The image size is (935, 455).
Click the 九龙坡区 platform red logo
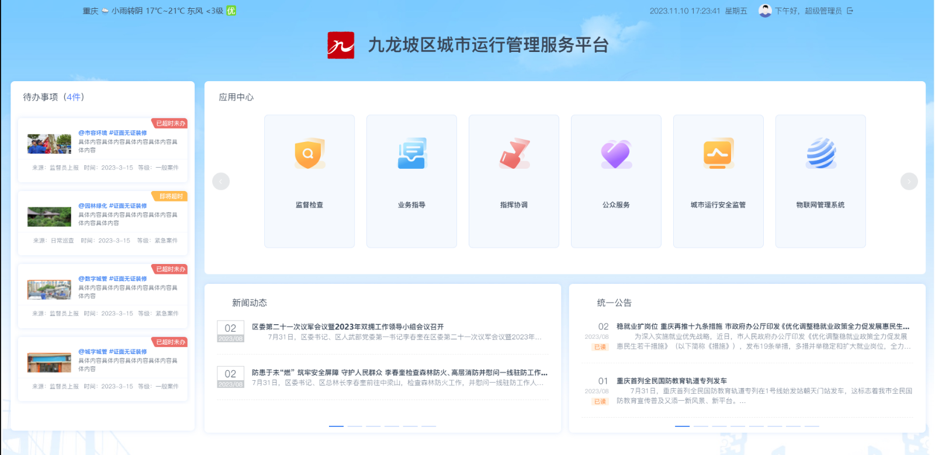click(341, 45)
